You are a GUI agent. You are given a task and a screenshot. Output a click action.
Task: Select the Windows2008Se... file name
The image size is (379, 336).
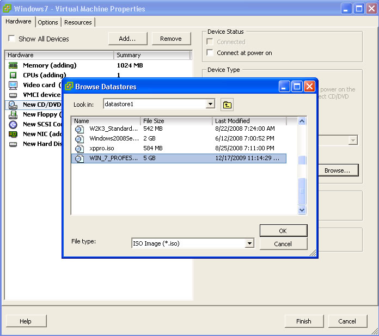[x=114, y=138]
